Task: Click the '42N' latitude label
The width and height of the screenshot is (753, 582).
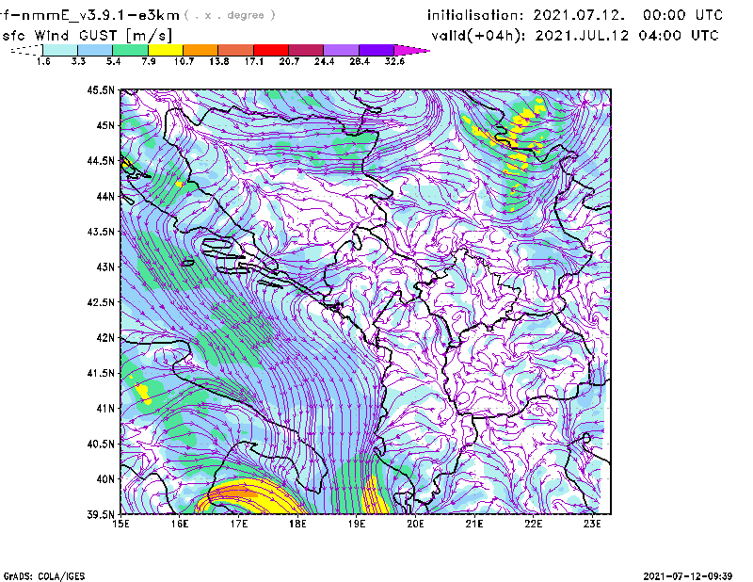Action: coord(105,338)
